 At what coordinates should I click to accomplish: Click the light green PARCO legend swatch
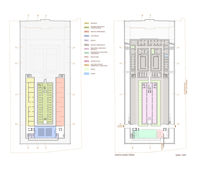point(86,69)
